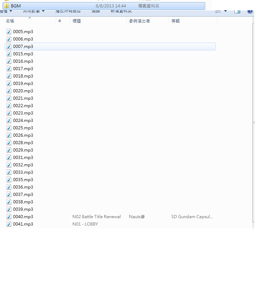Select the file name 0028.mp3
The width and height of the screenshot is (255, 289).
click(x=23, y=143)
